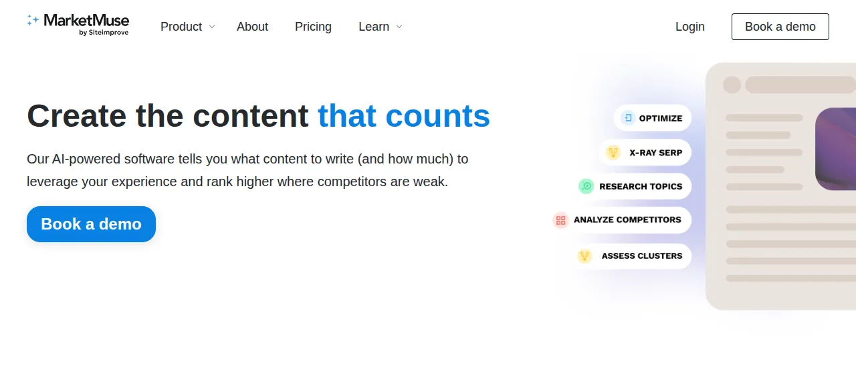Click the purple thumbnail image in mockup
The image size is (856, 385).
[x=835, y=149]
